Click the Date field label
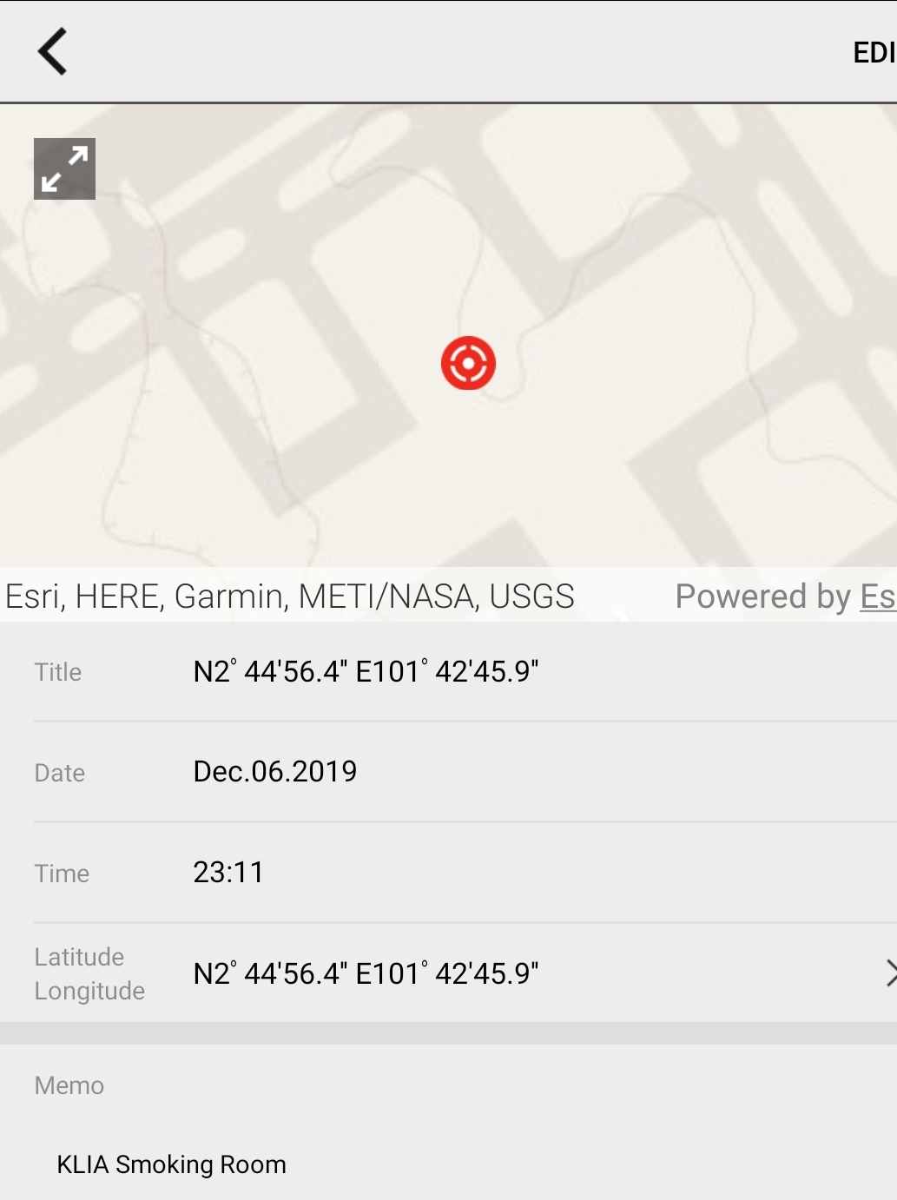The height and width of the screenshot is (1200, 897). (x=60, y=773)
